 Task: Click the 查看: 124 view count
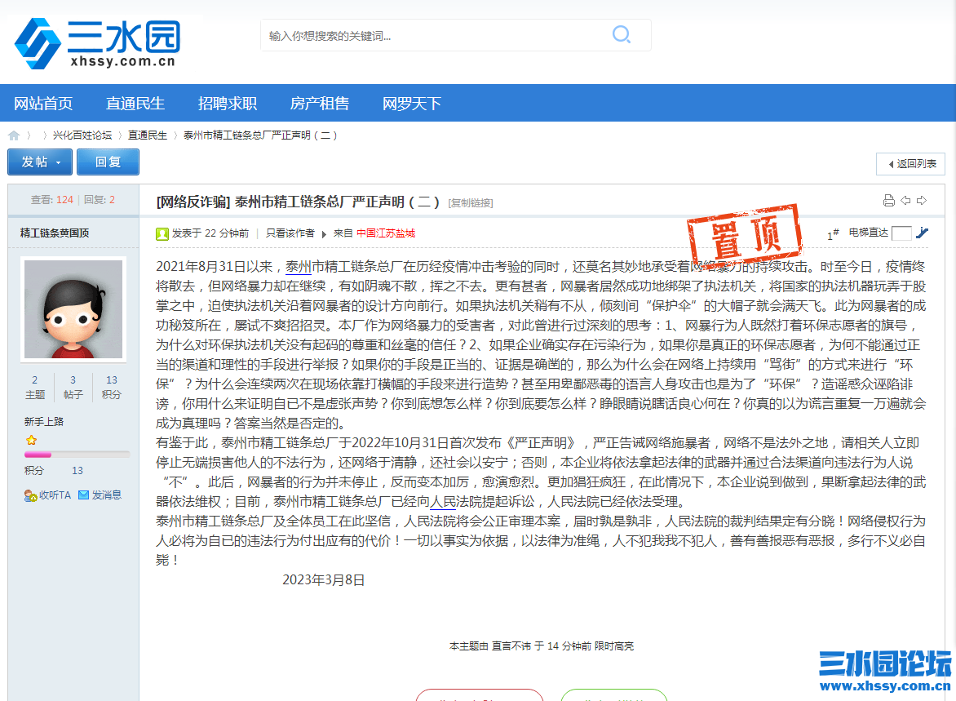point(52,199)
